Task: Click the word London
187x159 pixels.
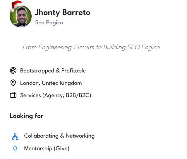Action: (x=30, y=83)
